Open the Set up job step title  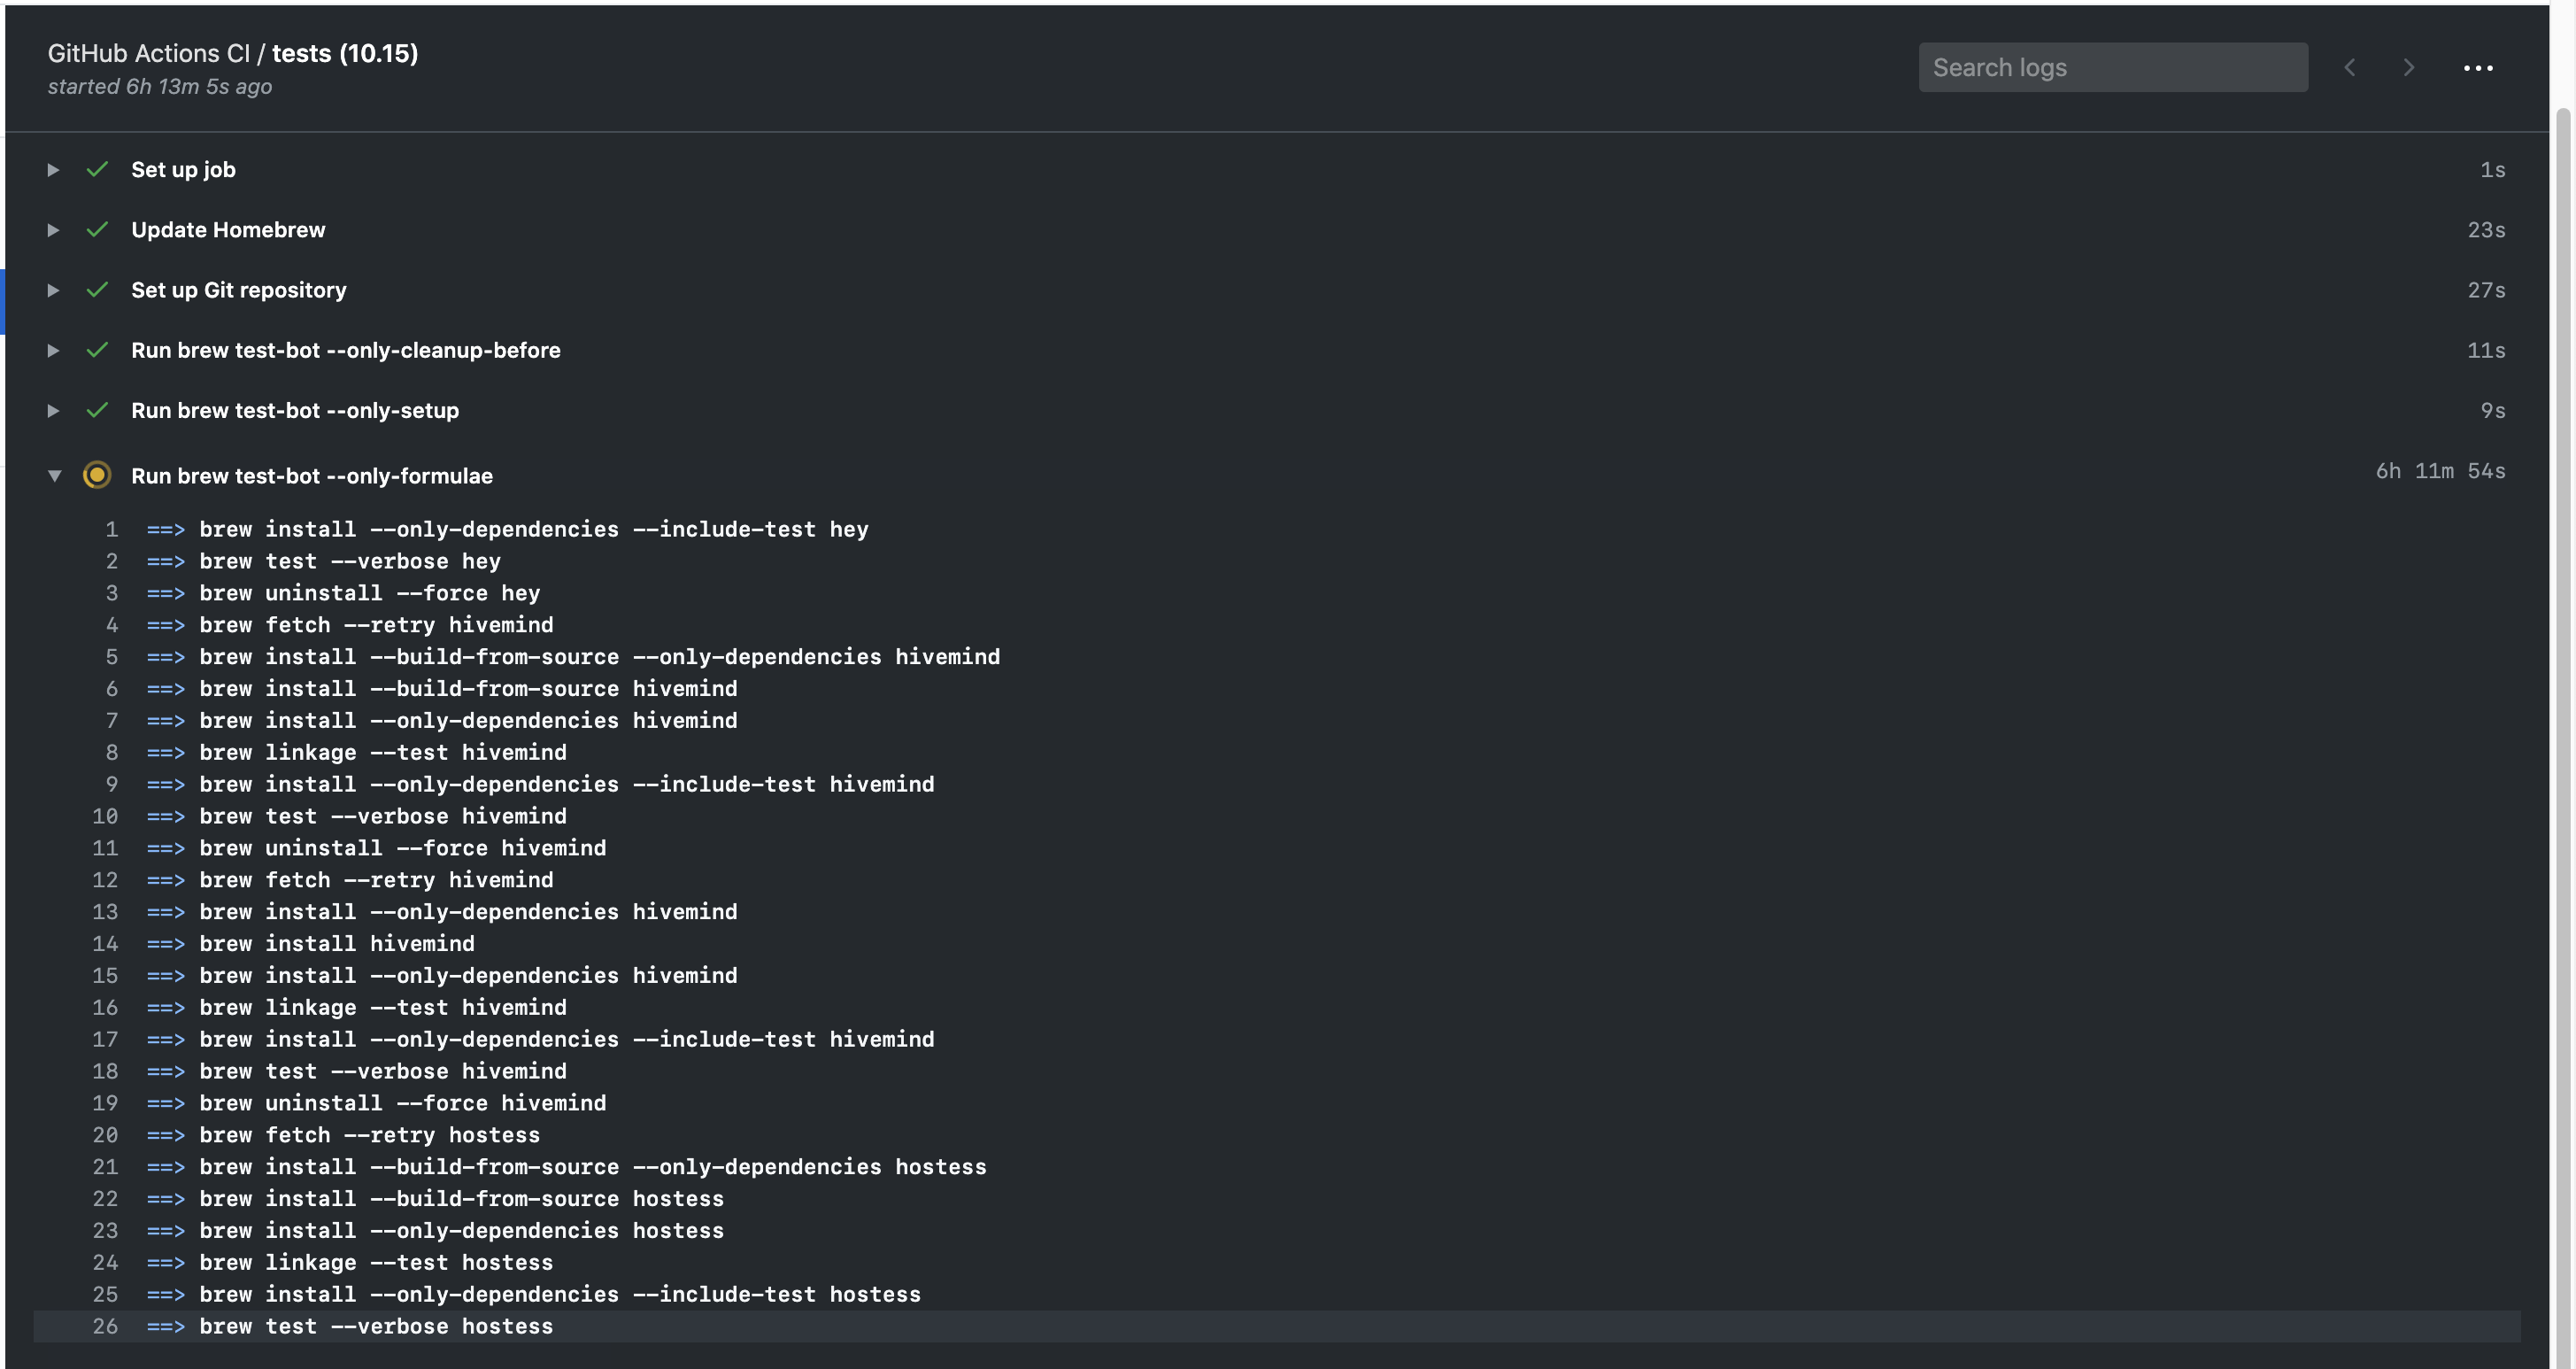coord(184,170)
